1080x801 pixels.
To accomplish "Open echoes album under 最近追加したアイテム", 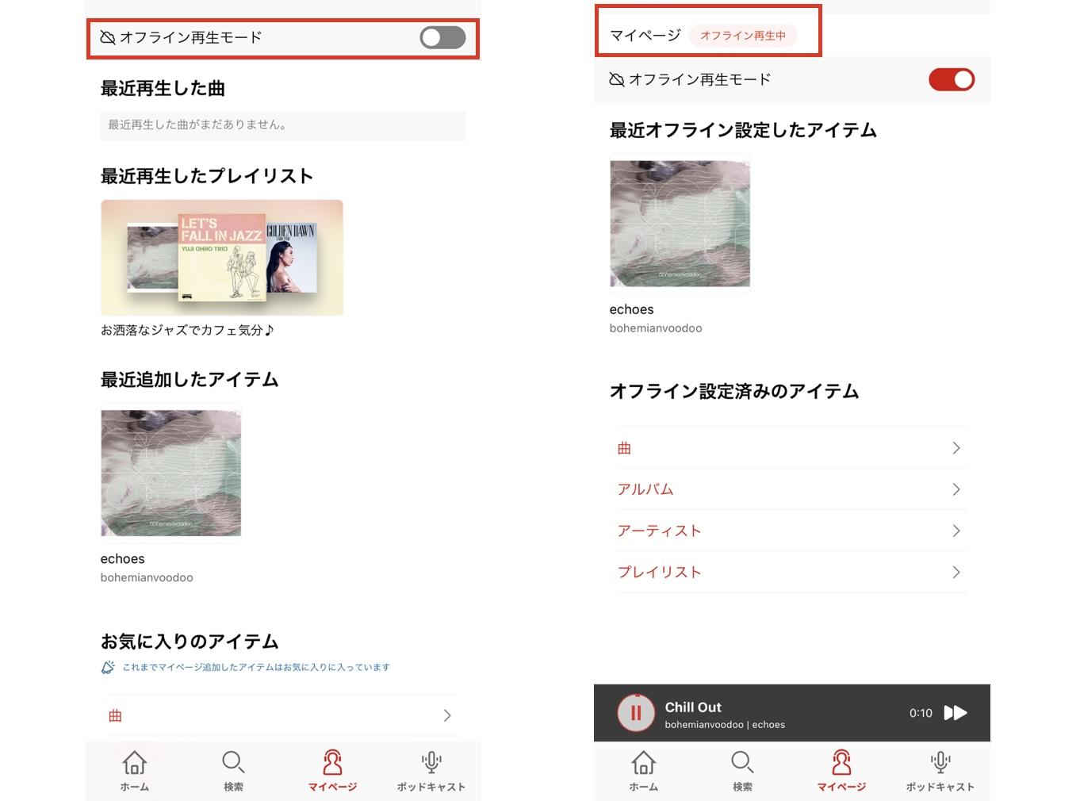I will (x=170, y=470).
